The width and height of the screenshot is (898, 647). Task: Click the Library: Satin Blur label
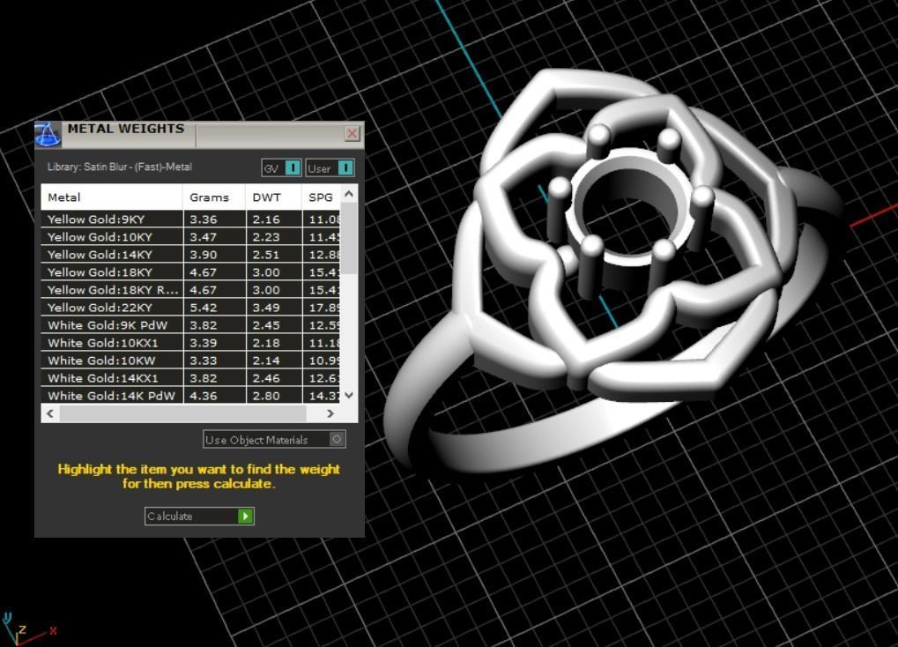click(x=120, y=167)
